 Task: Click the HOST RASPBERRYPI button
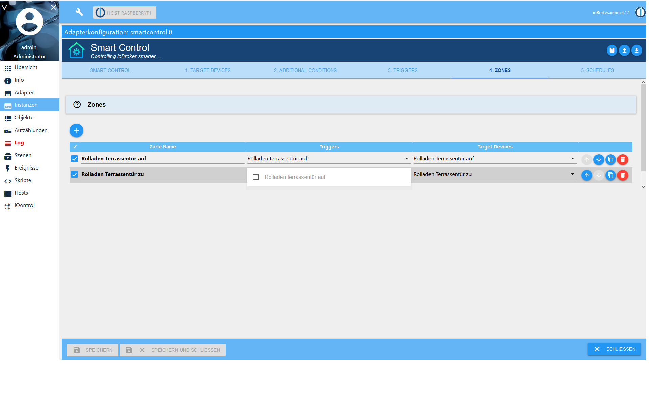pos(125,13)
